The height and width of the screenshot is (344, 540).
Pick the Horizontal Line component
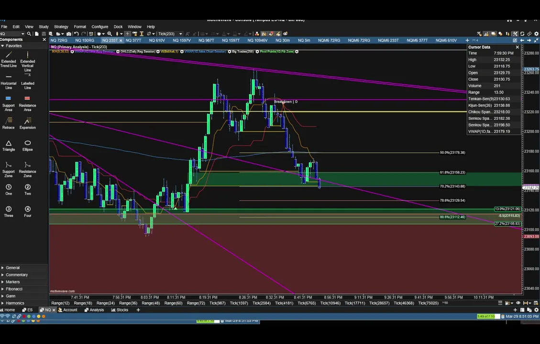9,82
